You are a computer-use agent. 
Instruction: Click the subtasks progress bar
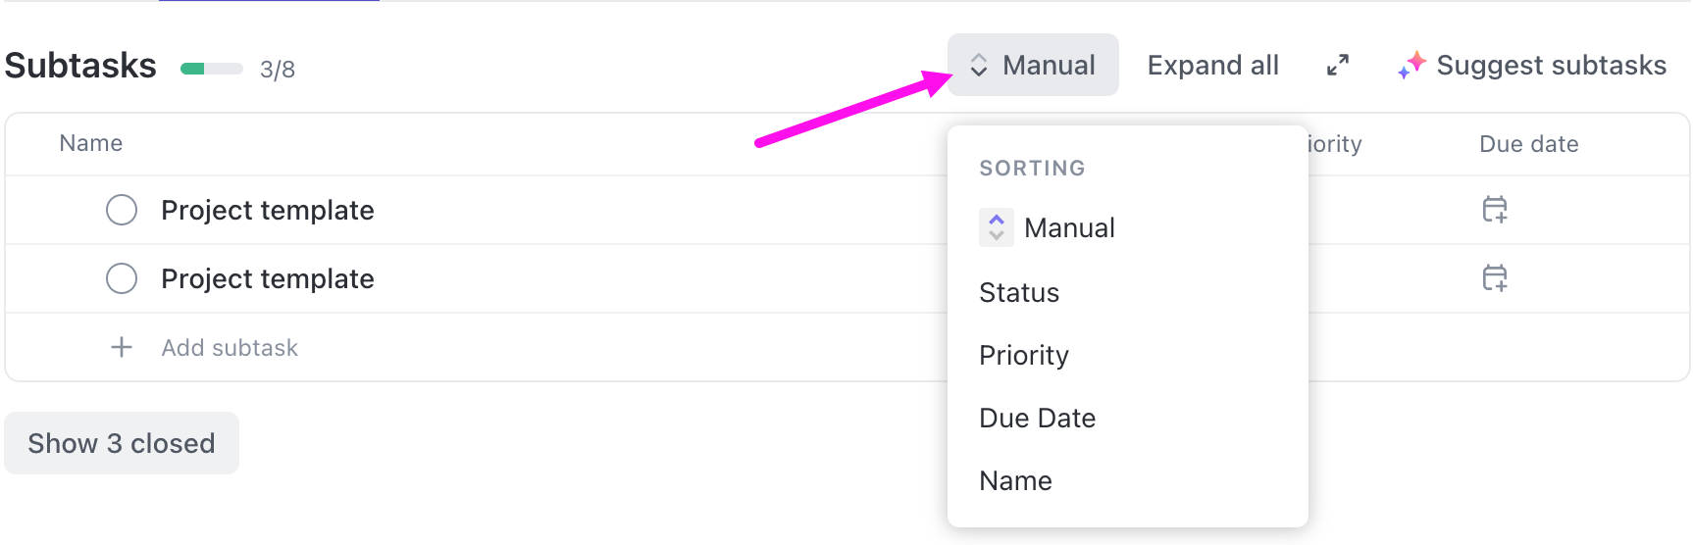(x=212, y=69)
